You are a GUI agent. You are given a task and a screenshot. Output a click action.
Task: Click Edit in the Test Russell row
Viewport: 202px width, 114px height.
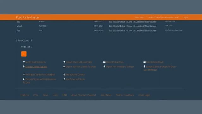(x=110, y=22)
